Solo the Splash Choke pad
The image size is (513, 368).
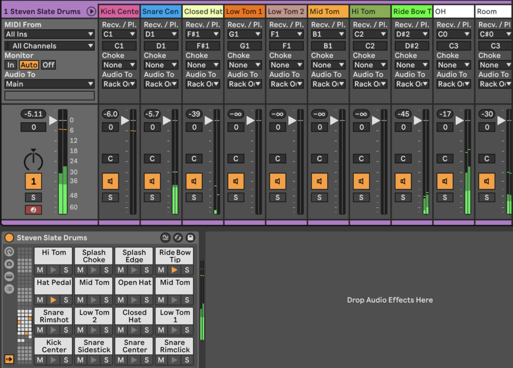click(106, 270)
